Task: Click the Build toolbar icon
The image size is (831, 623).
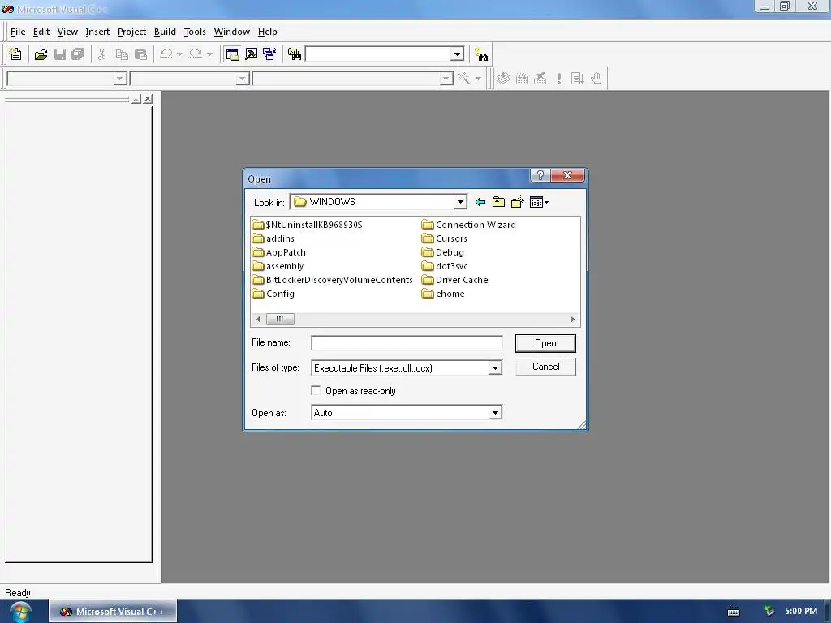Action: point(522,79)
